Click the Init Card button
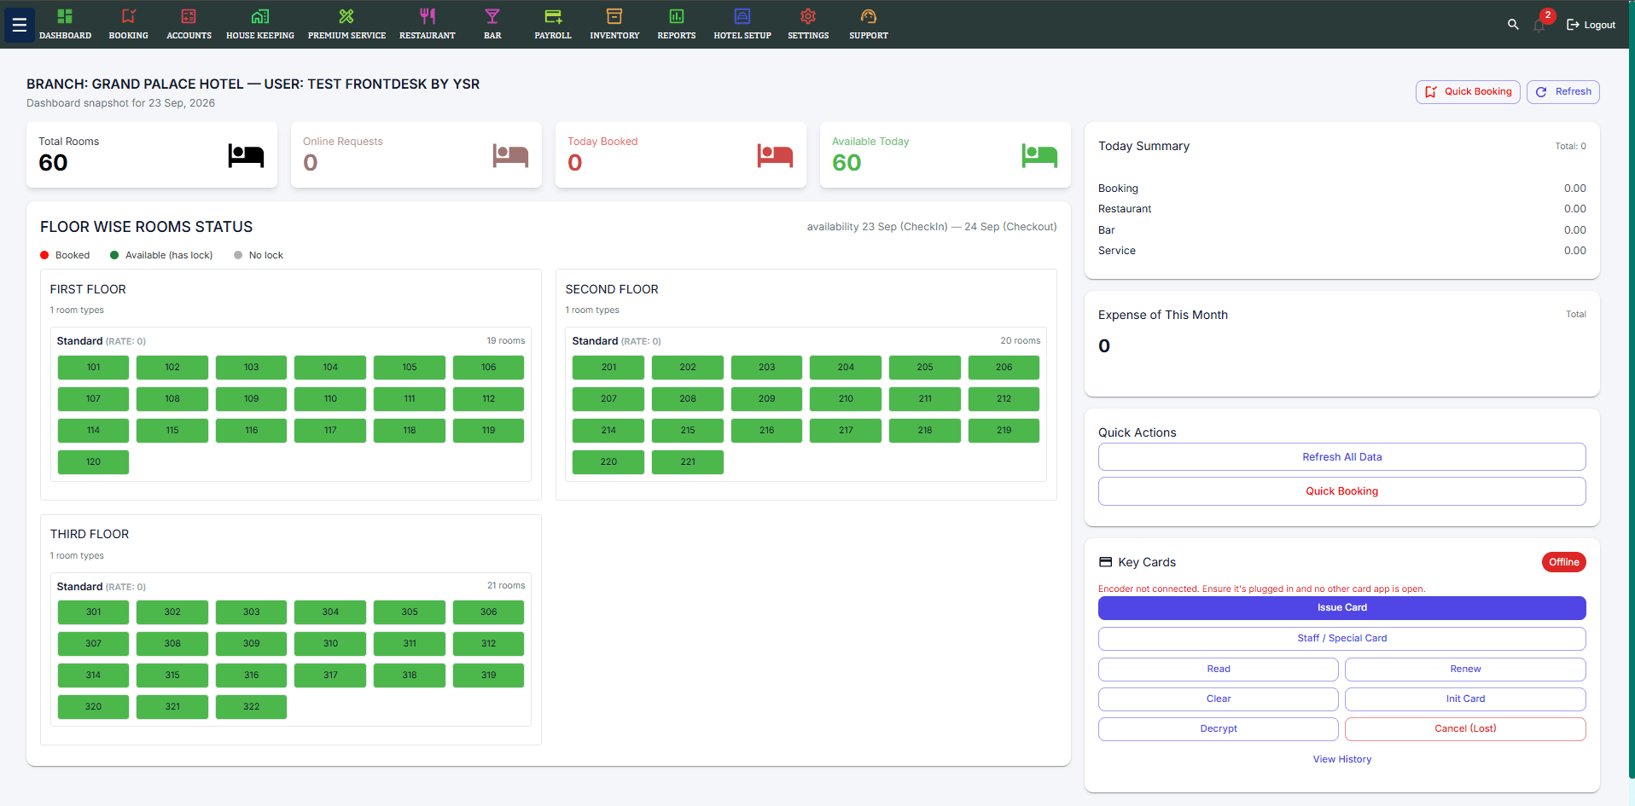The width and height of the screenshot is (1635, 806). pos(1465,699)
